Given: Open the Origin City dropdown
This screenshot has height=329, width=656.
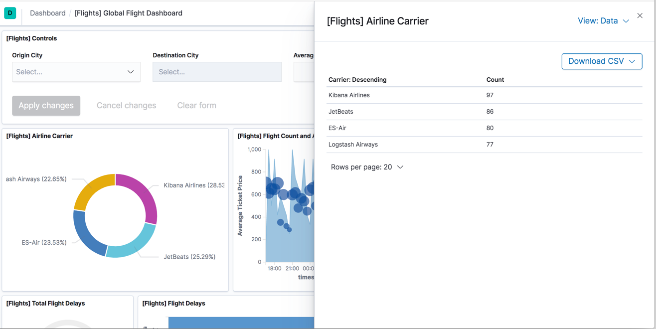Looking at the screenshot, I should click(76, 72).
